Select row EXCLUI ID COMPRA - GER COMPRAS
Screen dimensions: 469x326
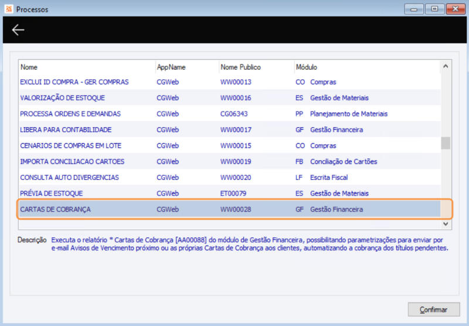click(229, 82)
